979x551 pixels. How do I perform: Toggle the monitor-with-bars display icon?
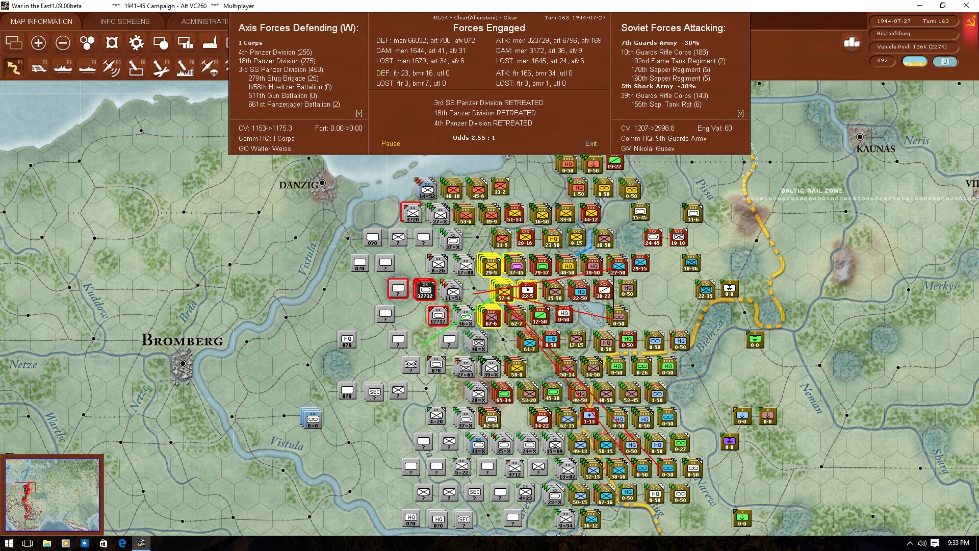(185, 43)
